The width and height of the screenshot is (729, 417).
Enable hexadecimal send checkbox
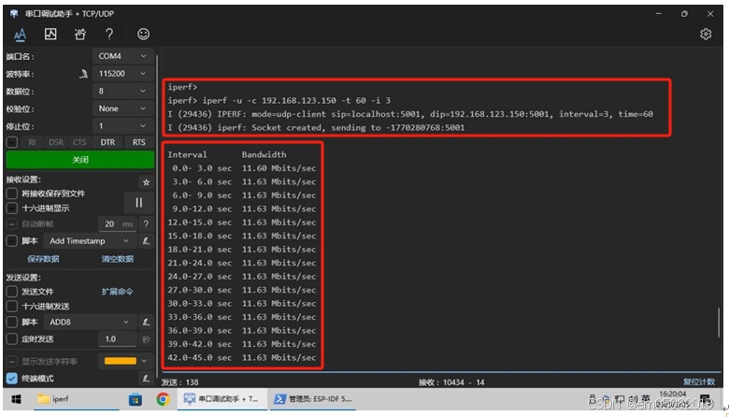(12, 306)
